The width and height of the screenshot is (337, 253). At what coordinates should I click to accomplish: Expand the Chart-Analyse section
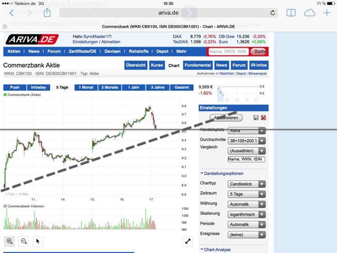click(215, 249)
